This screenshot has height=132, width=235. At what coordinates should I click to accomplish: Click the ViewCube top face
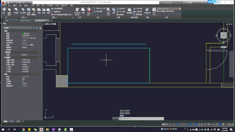(x=223, y=35)
